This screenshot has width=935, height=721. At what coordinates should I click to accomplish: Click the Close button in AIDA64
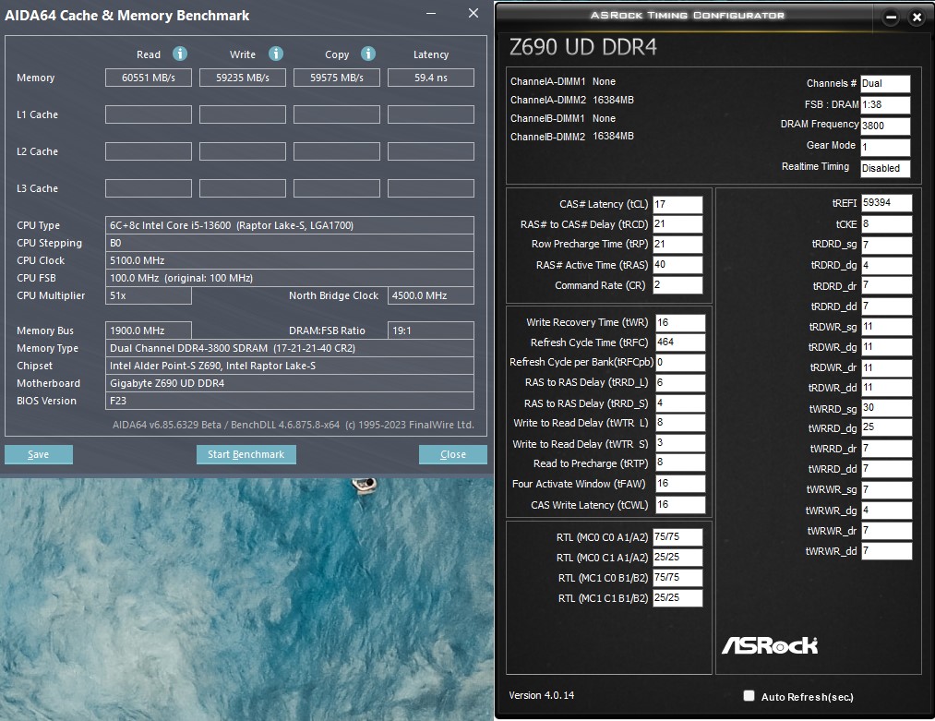pyautogui.click(x=453, y=454)
